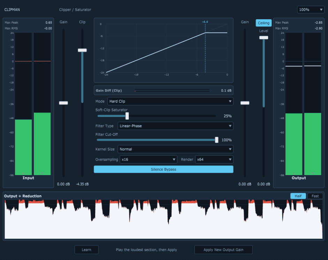
Task: Click Apply New Output Gain button
Action: point(223,250)
